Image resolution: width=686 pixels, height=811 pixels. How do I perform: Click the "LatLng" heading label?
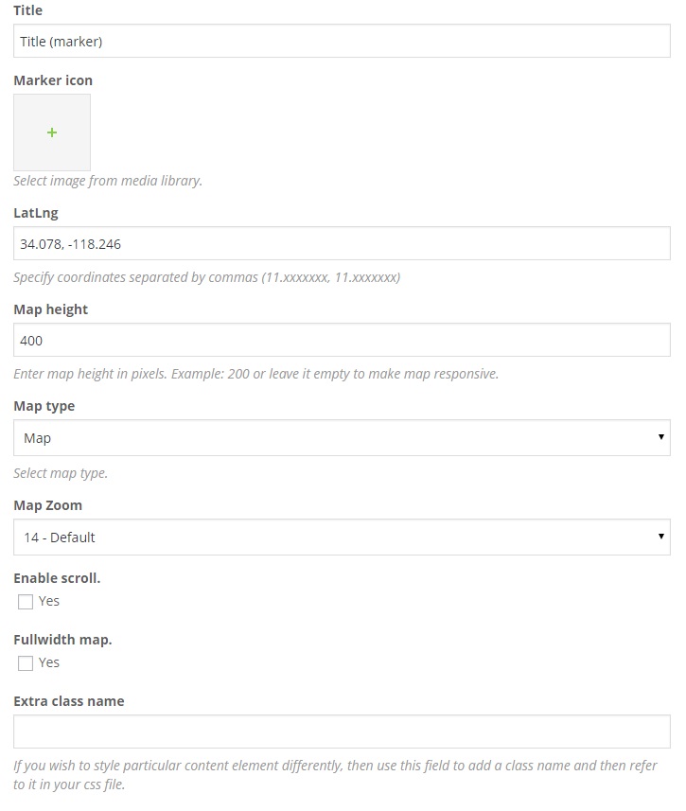(36, 213)
